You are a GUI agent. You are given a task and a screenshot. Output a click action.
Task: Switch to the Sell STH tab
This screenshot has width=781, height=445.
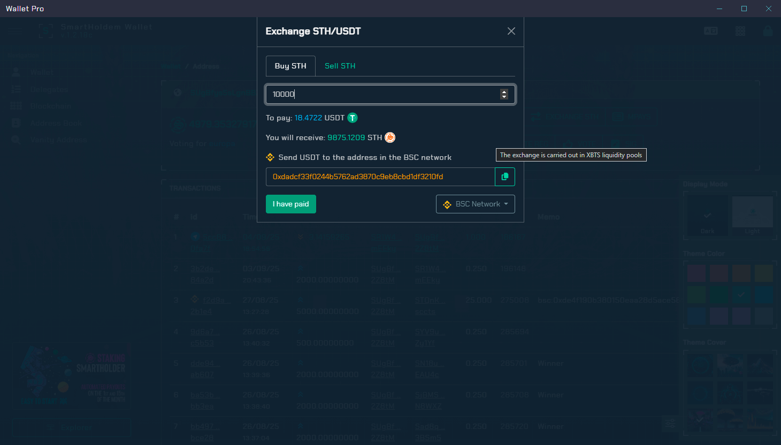[x=340, y=66]
